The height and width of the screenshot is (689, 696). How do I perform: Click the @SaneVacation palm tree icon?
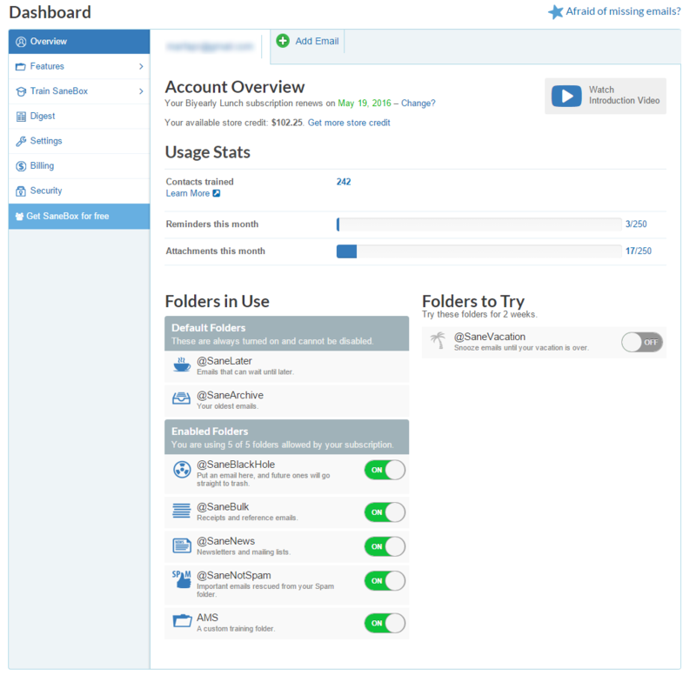[x=438, y=340]
